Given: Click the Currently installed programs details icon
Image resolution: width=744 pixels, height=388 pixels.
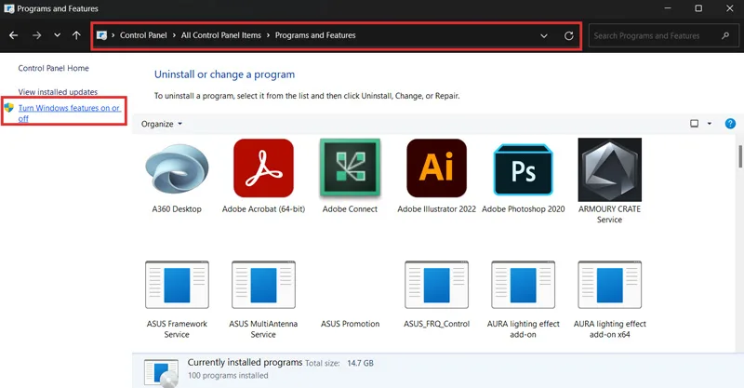Looking at the screenshot, I should (x=161, y=373).
